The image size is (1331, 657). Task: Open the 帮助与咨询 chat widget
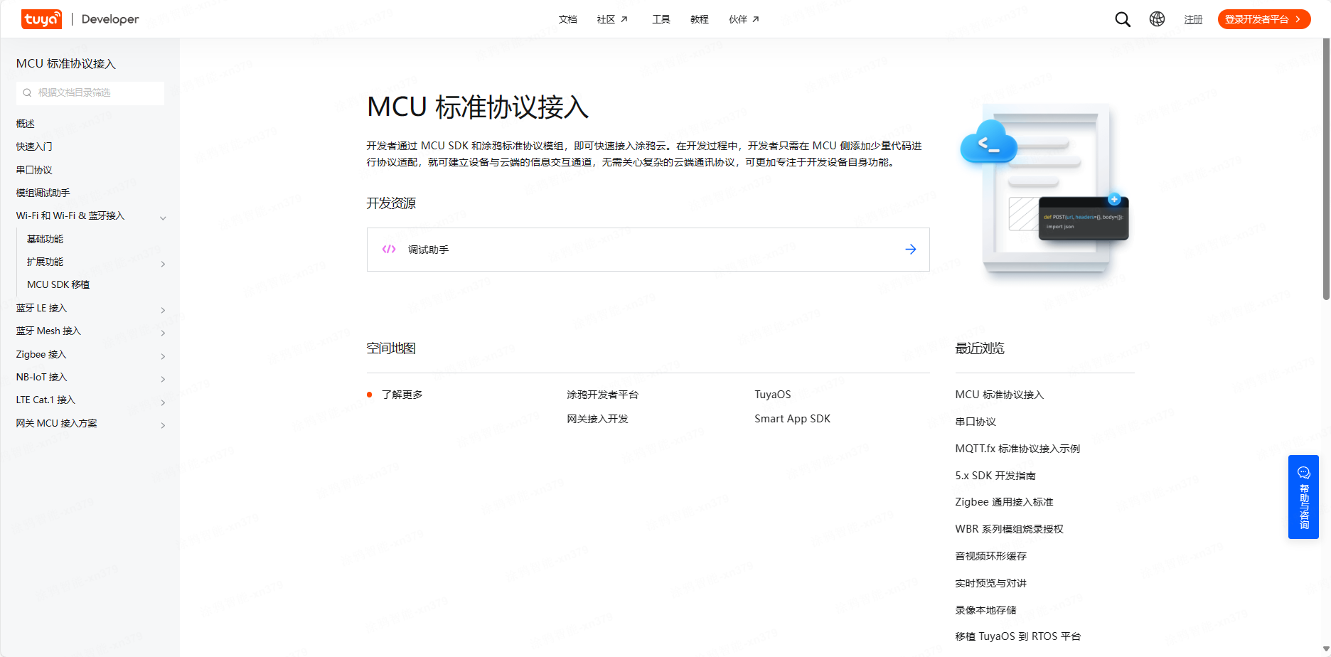(1303, 497)
